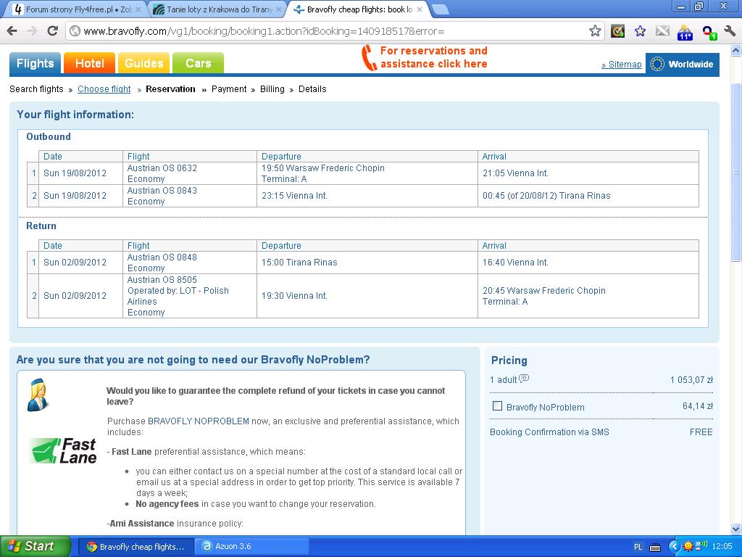The width and height of the screenshot is (742, 557).
Task: Open the Guides tab
Action: click(x=144, y=64)
